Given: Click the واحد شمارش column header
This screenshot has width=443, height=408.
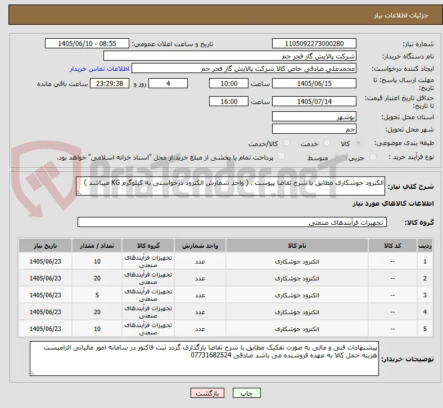Looking at the screenshot, I should pos(200,246).
